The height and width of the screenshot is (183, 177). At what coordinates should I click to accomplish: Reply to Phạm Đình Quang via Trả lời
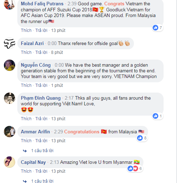pos(41,119)
